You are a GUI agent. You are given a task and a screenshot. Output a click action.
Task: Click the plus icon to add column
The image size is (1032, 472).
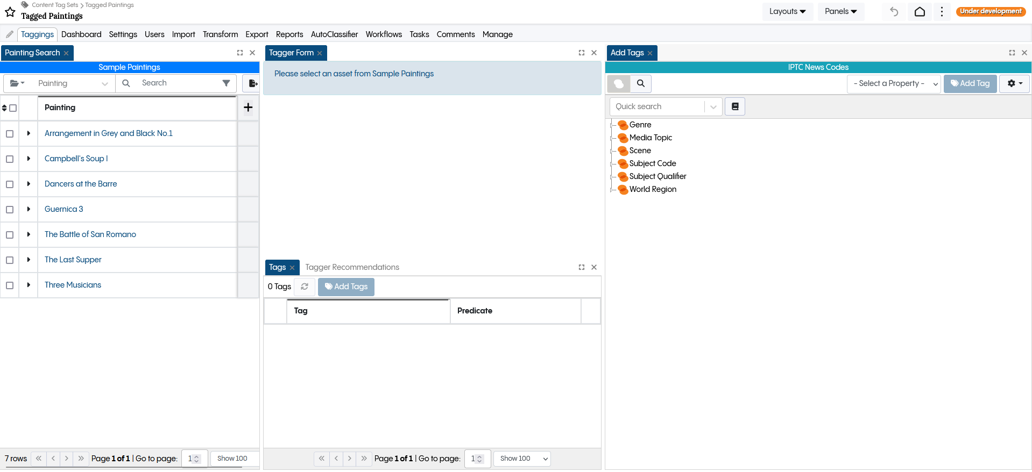point(248,108)
